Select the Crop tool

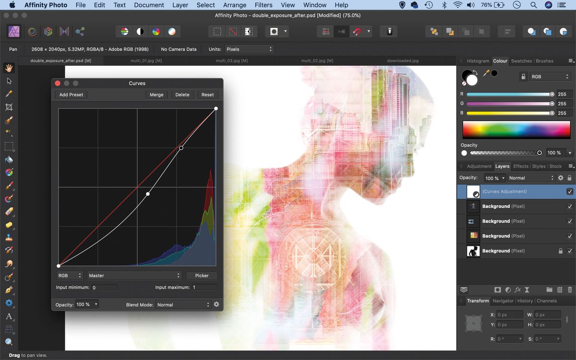click(x=9, y=107)
